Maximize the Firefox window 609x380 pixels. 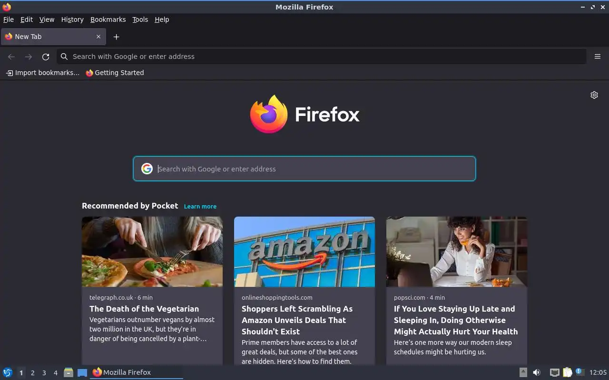[x=593, y=7]
